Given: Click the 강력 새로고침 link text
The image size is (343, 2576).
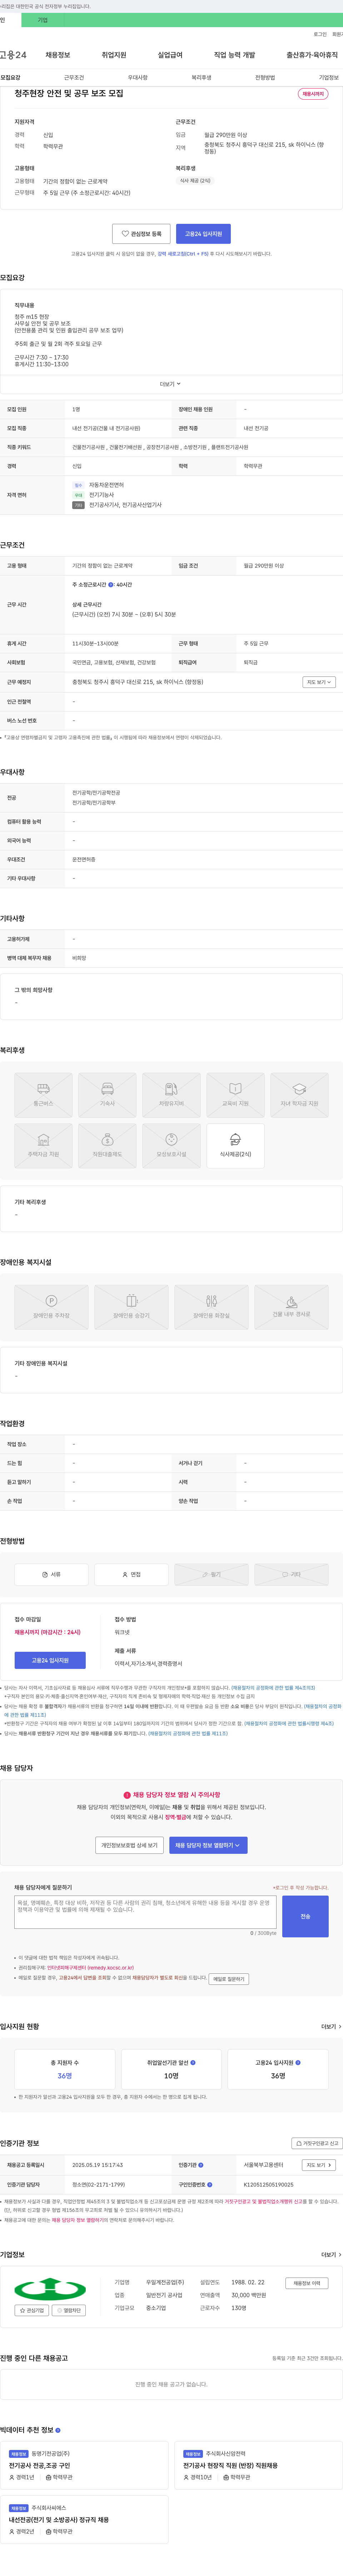Looking at the screenshot, I should pyautogui.click(x=183, y=254).
